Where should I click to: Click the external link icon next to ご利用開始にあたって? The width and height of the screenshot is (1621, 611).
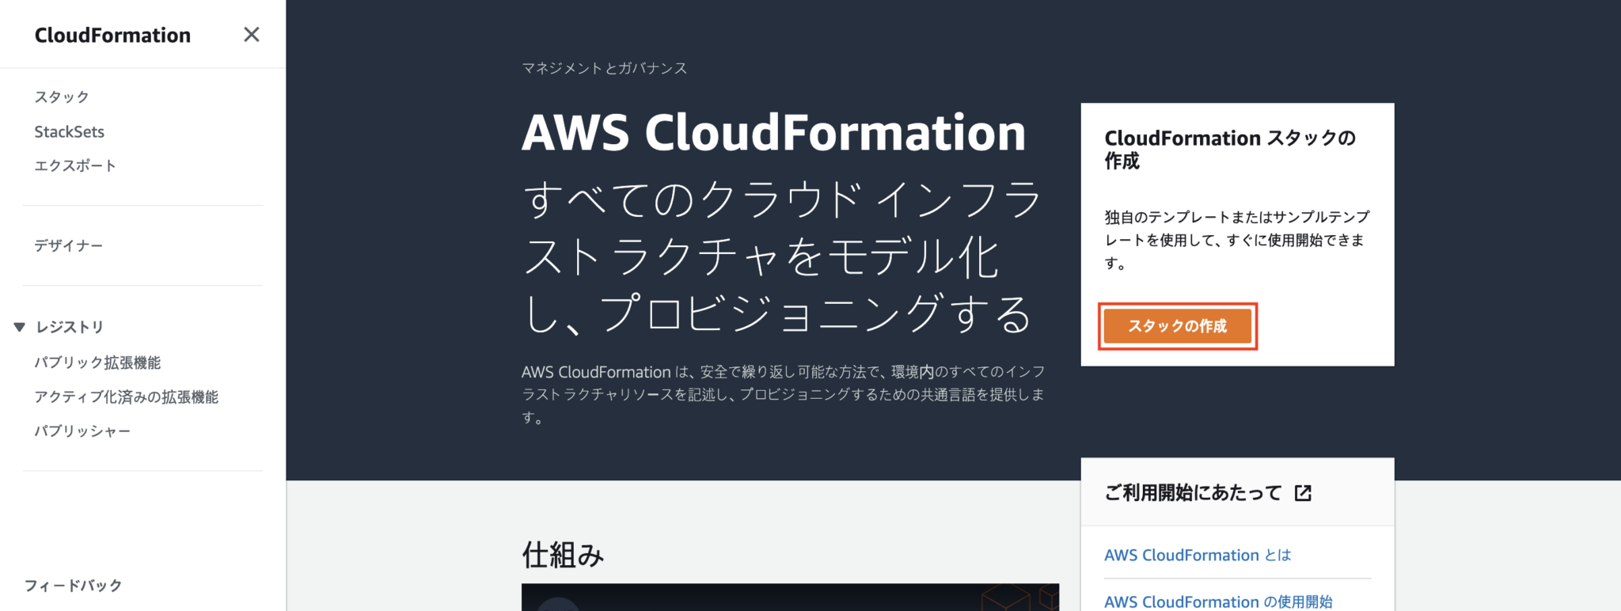coord(1304,492)
